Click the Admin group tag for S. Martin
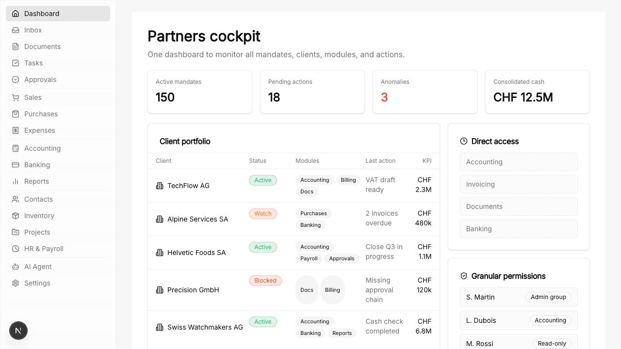621x349 pixels. point(548,297)
